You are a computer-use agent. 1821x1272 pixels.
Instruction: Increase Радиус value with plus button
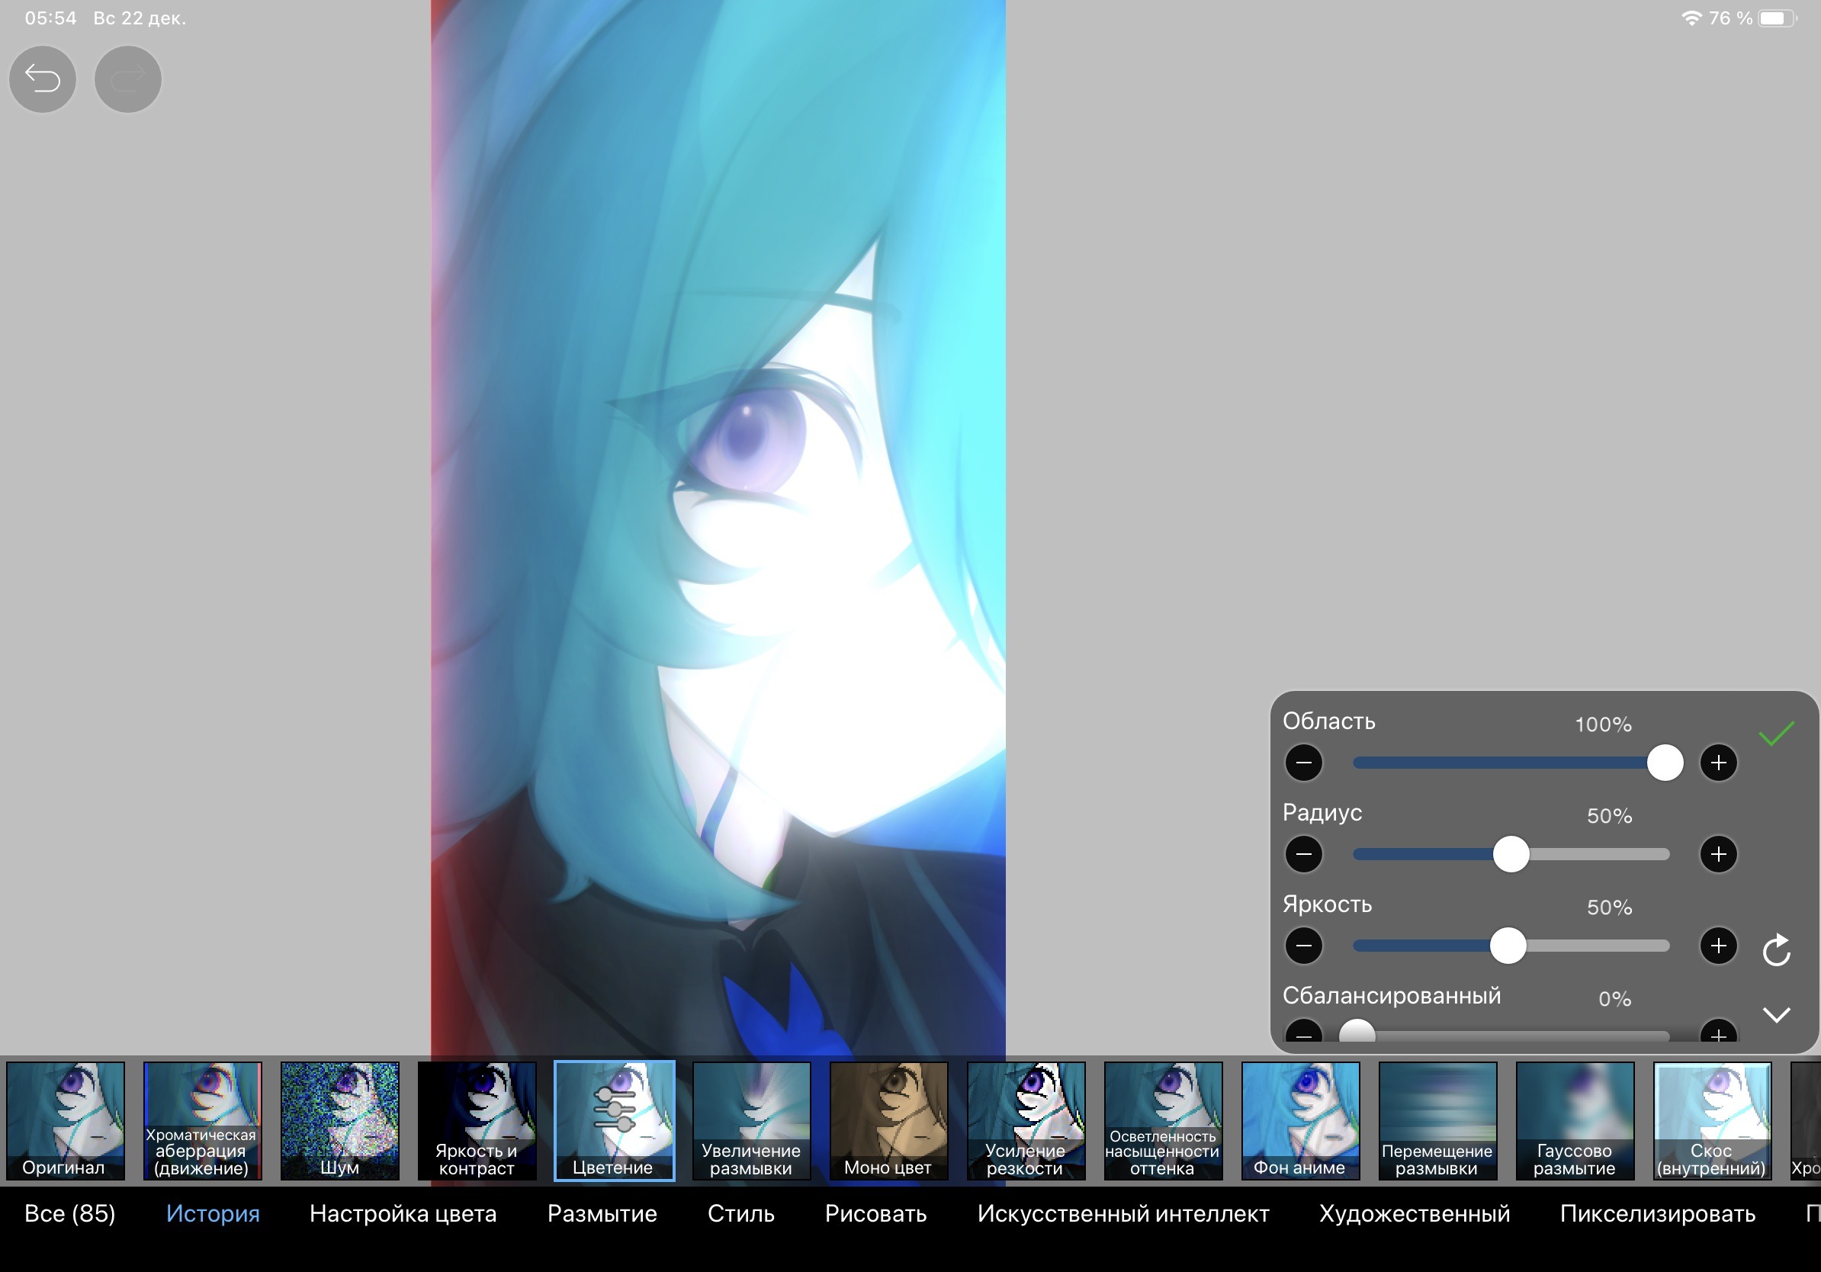point(1718,854)
